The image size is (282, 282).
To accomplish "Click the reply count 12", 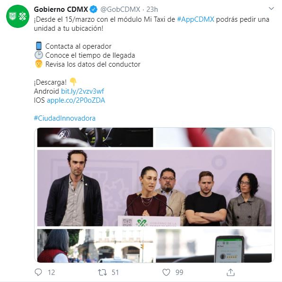I will (51, 273).
